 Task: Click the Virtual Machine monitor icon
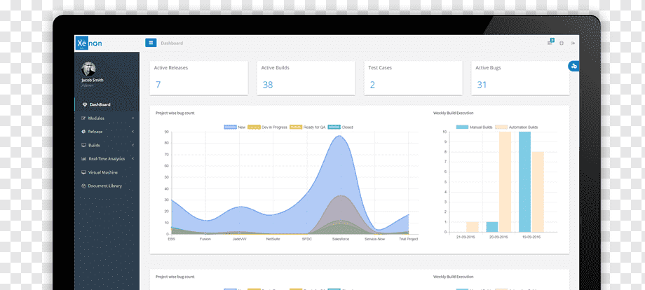pos(84,172)
